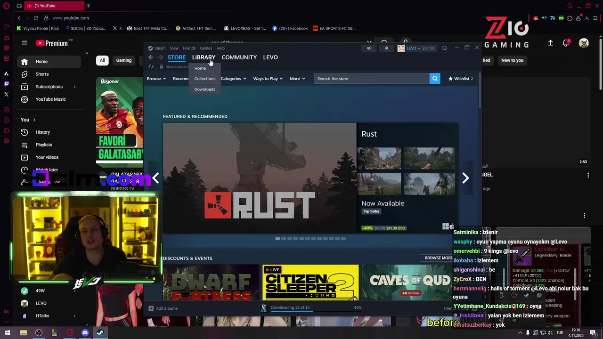
Task: Select Downloads in the Library dropdown
Action: coord(205,89)
